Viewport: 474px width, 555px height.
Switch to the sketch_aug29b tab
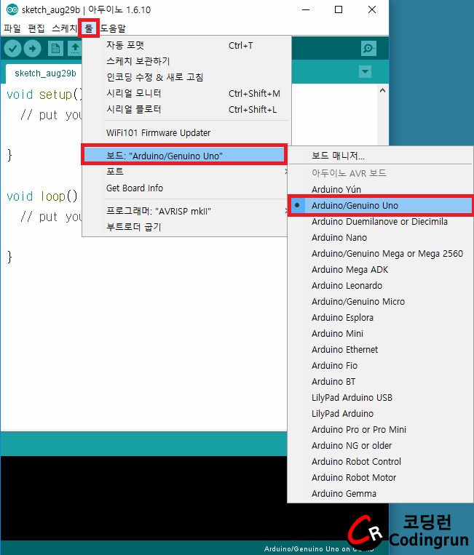pos(45,73)
